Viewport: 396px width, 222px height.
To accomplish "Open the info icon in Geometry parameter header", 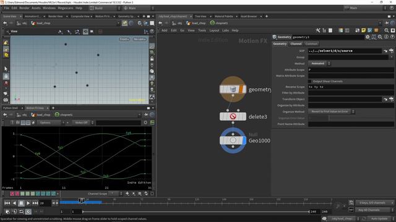I will pyautogui.click(x=386, y=37).
